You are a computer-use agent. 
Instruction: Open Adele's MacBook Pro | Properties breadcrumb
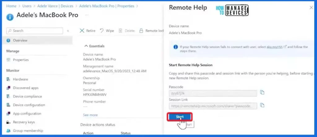click(x=106, y=6)
